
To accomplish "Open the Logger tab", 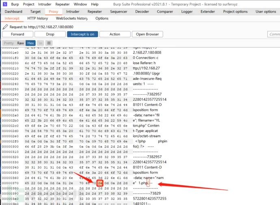I will point(187,12).
